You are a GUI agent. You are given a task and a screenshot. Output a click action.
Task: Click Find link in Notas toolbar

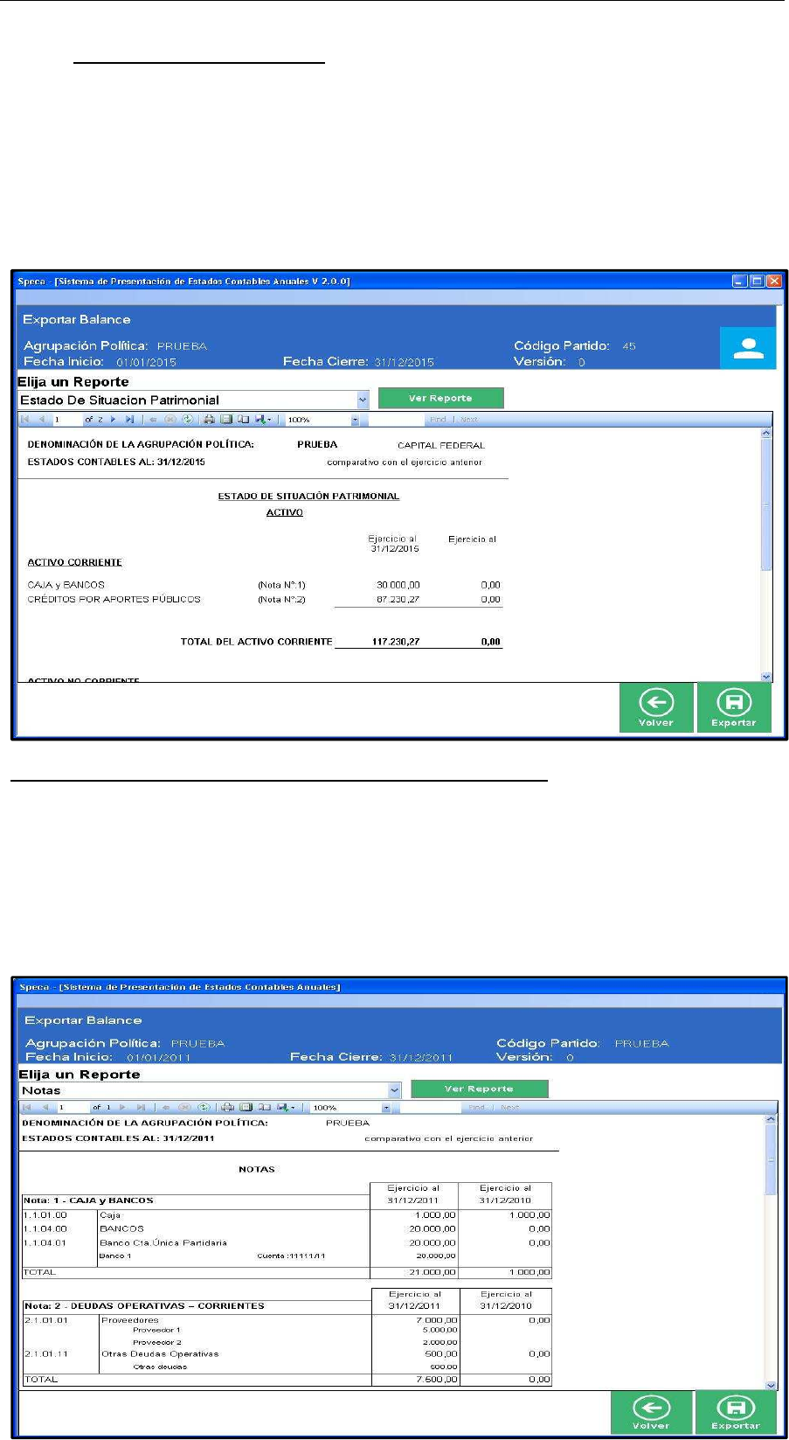coord(476,1107)
